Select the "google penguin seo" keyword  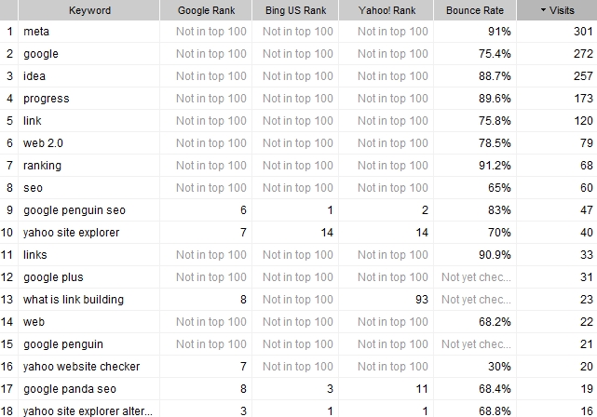click(75, 210)
